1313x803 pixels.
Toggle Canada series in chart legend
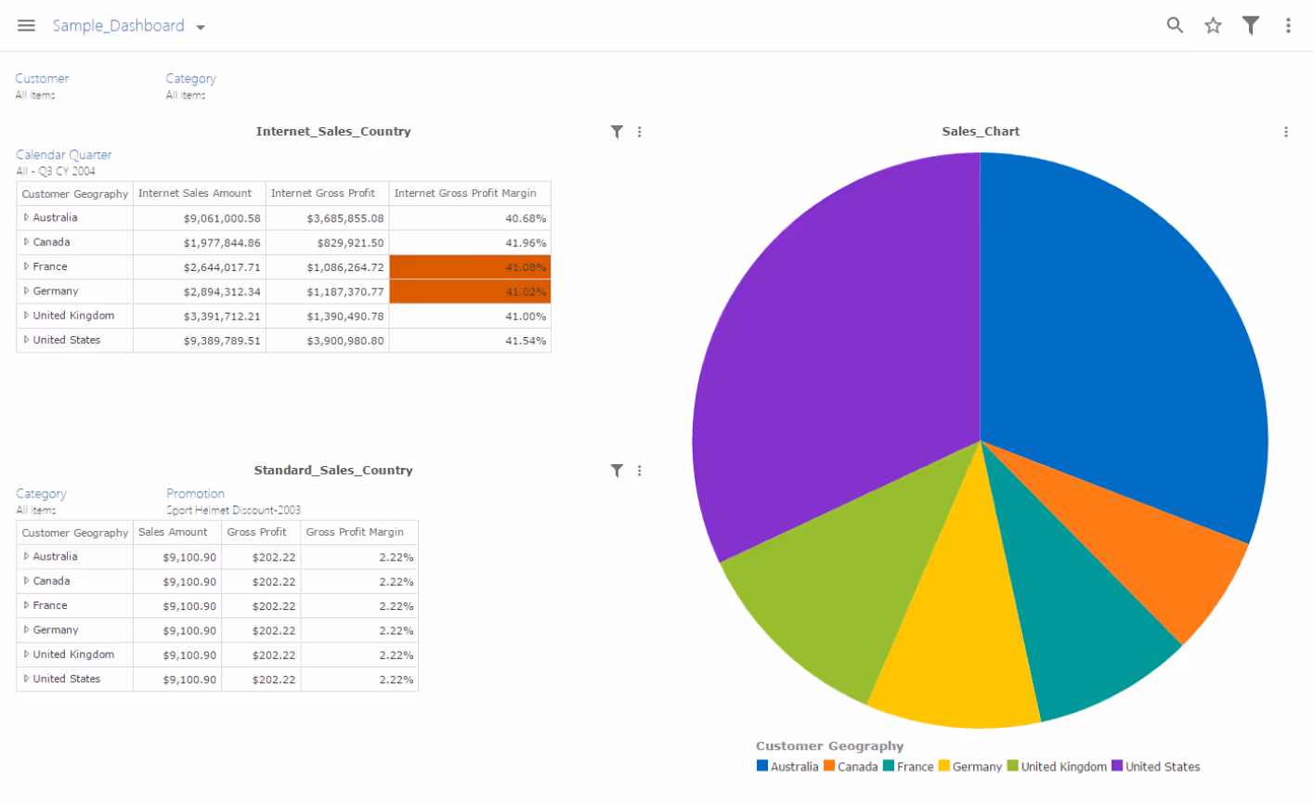coord(850,767)
